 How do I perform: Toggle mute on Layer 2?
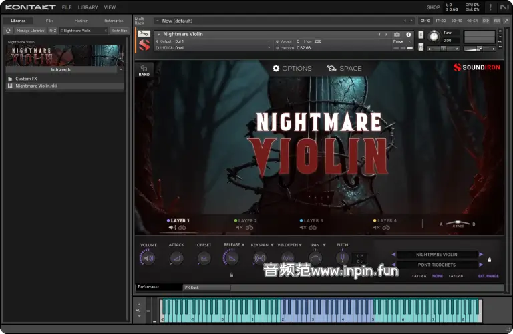[x=238, y=228]
